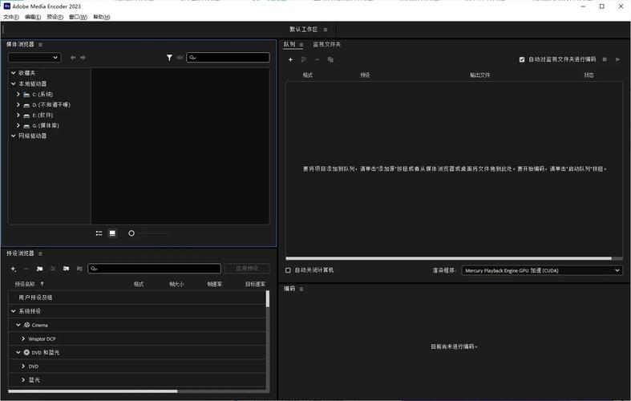631x401 pixels.
Task: Click the stop queue square button
Action: pos(605,59)
